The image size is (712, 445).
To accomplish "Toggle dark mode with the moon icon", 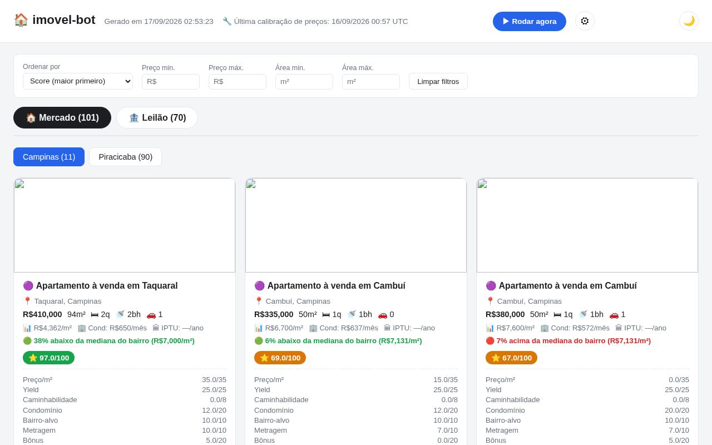I will coord(689,21).
